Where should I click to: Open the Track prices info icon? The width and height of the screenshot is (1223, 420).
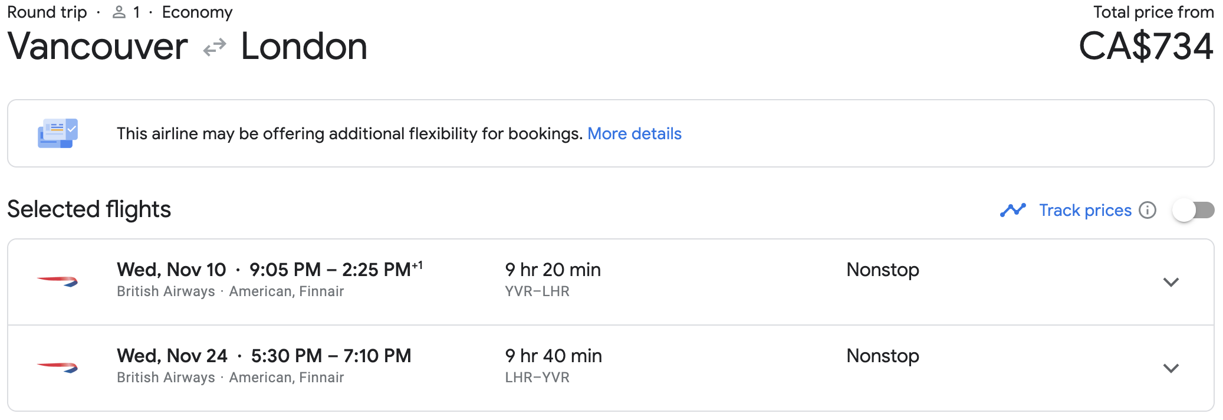pos(1147,210)
